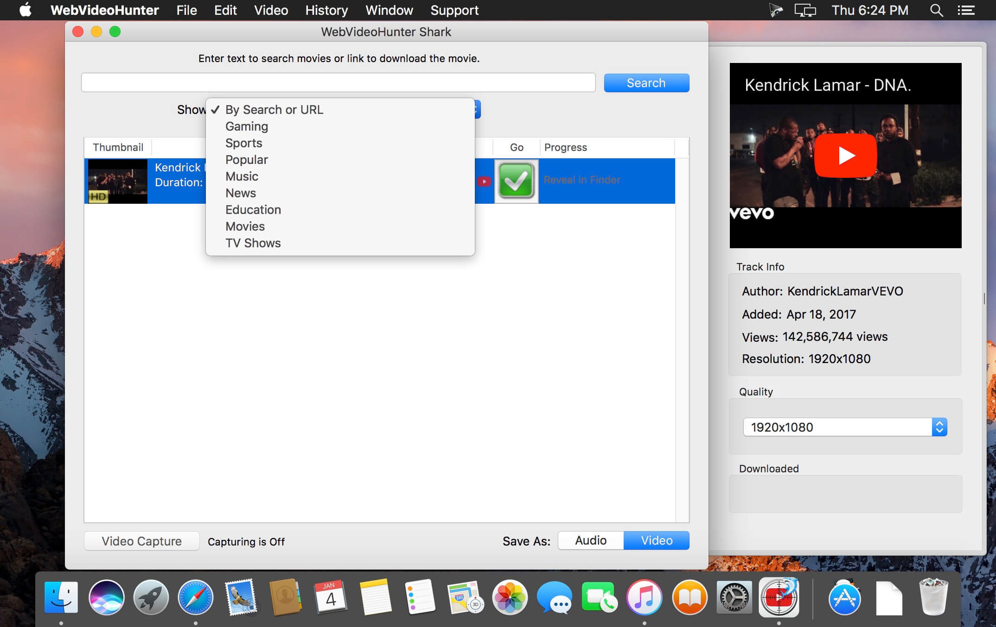
Task: Open App Store from the Dock
Action: 844,597
